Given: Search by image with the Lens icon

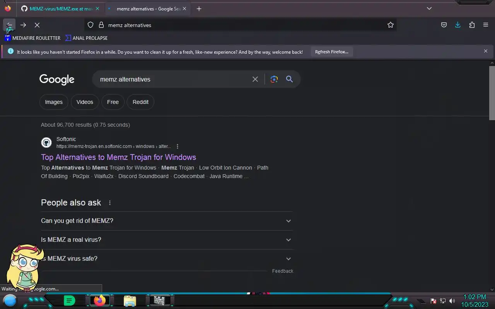Looking at the screenshot, I should click(274, 79).
